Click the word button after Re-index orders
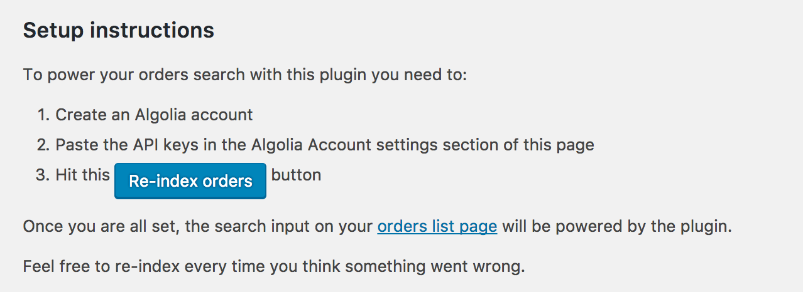The height and width of the screenshot is (292, 803). [x=296, y=174]
